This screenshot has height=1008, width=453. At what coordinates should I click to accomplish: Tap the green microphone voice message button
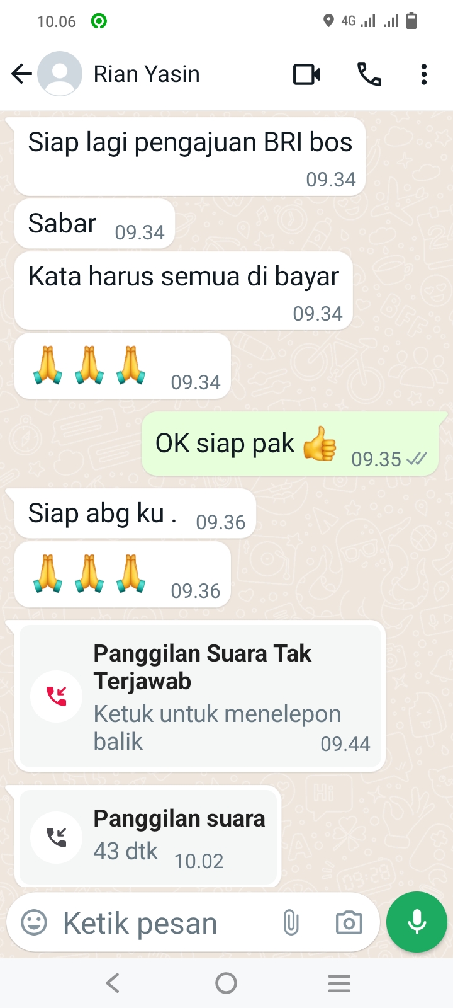pos(417,922)
